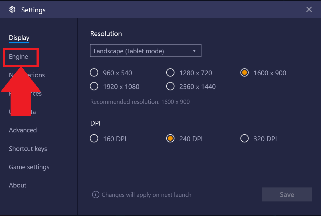
Task: Open Game settings section
Action: (29, 167)
